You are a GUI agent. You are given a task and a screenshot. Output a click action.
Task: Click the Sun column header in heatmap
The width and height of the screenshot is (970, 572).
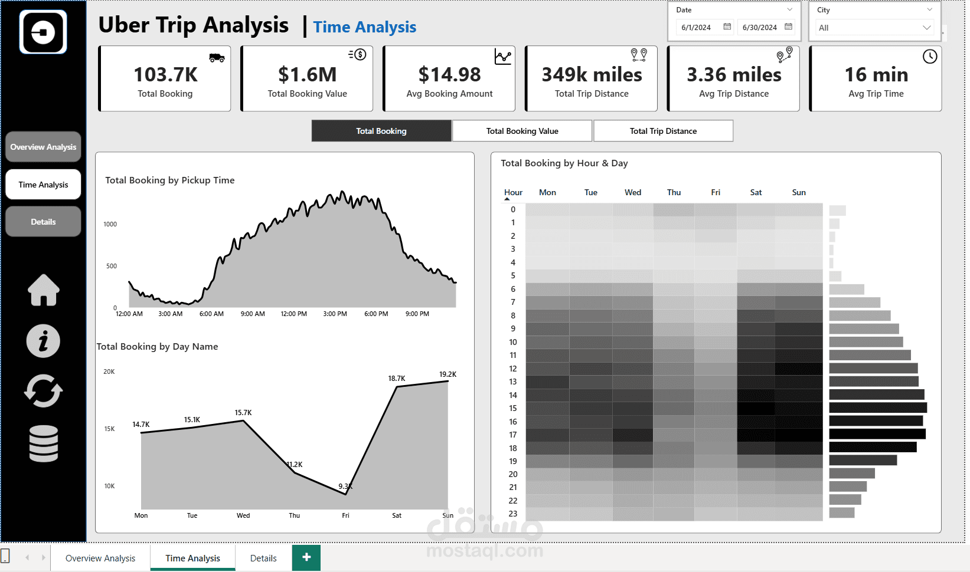[x=799, y=192]
